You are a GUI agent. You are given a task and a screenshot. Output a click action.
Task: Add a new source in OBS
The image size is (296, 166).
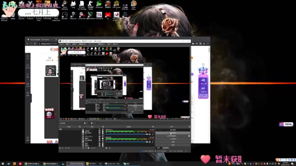tap(83, 148)
